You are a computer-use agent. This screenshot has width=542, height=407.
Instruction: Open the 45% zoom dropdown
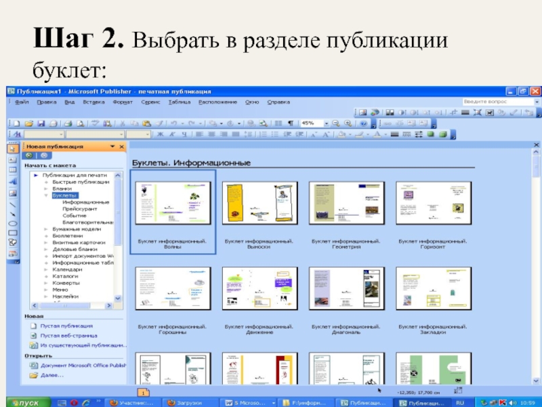(x=326, y=123)
